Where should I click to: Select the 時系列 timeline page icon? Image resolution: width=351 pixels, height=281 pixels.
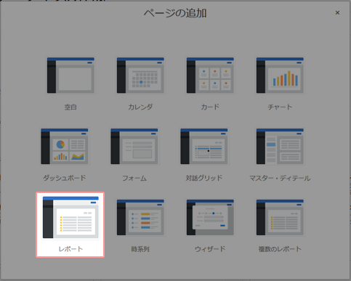pyautogui.click(x=140, y=218)
